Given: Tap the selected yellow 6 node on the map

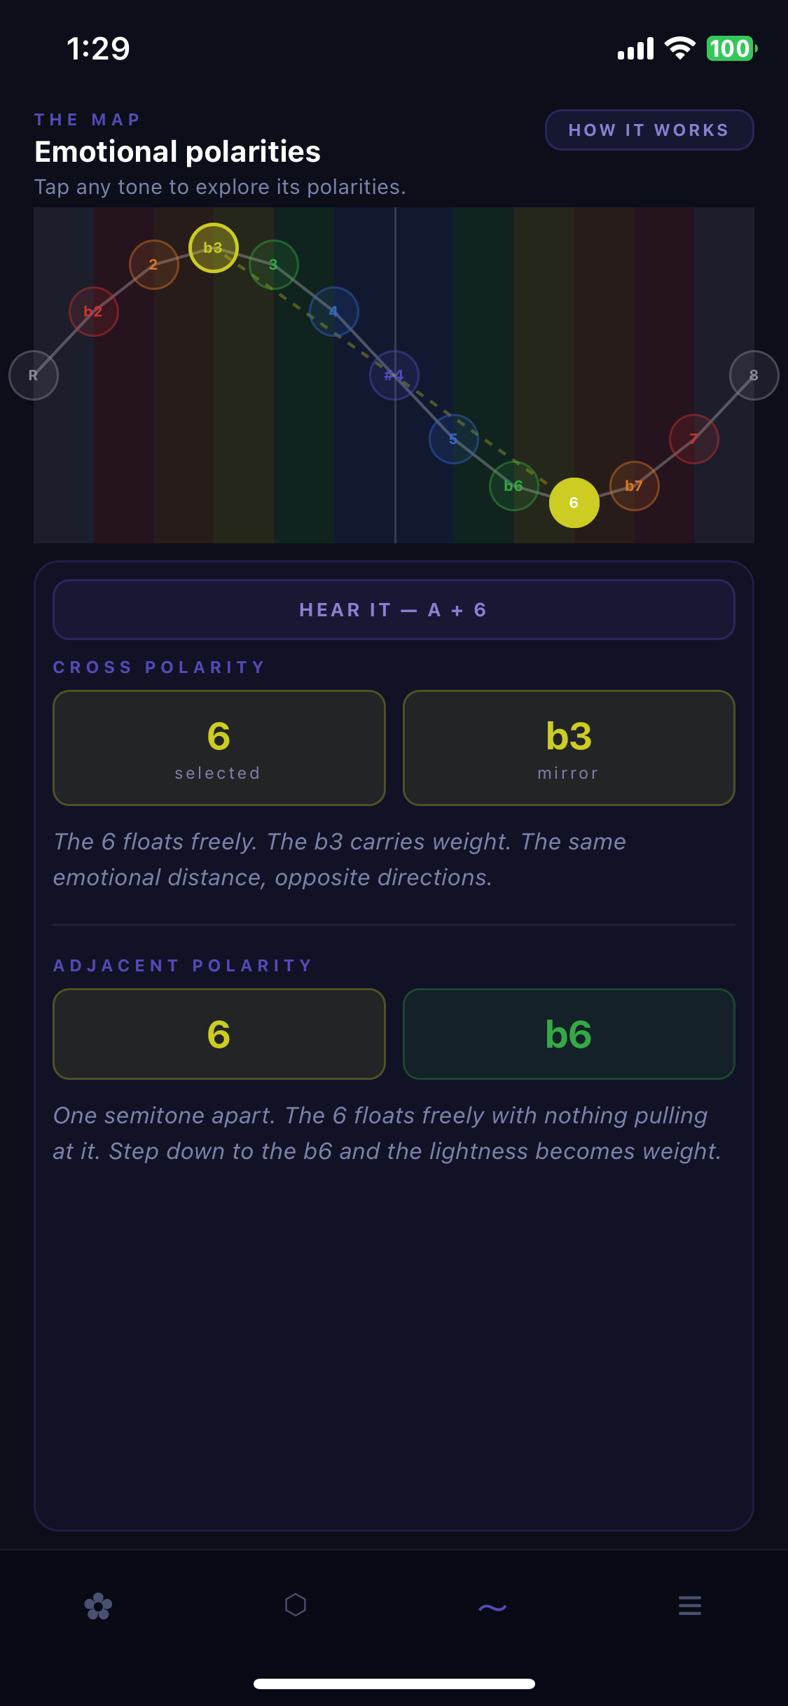Looking at the screenshot, I should 574,503.
